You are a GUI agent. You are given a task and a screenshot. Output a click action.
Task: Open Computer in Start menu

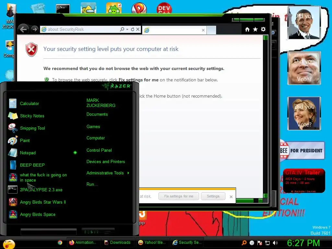(x=96, y=138)
